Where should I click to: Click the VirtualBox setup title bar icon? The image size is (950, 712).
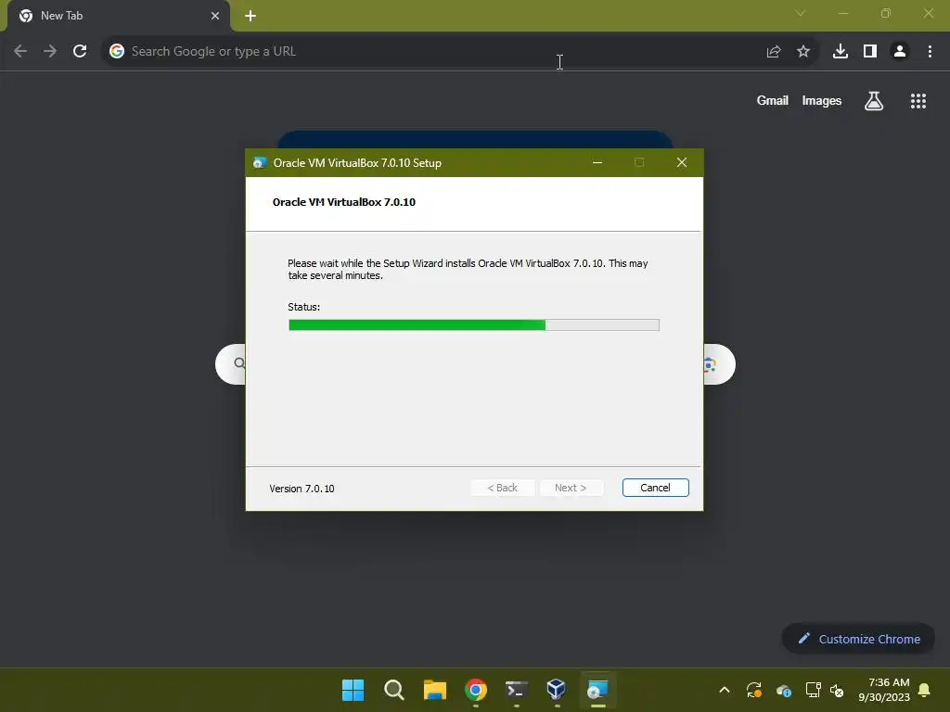[x=260, y=162]
